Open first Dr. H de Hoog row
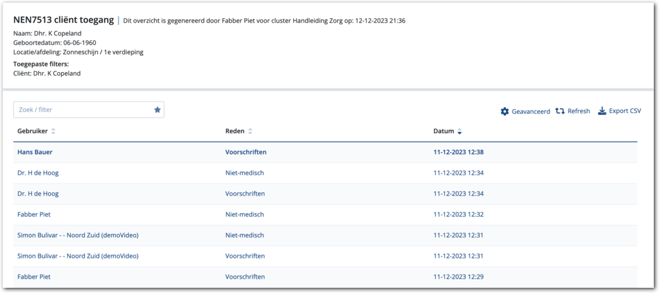 [38, 173]
